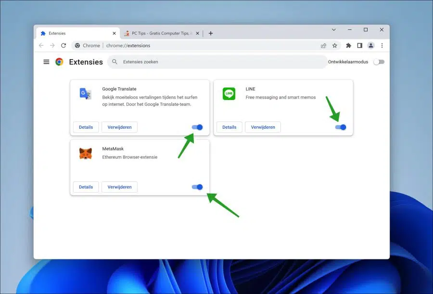Click 'Ethereum Browser-extensie' description
The image size is (433, 294).
[130, 157]
